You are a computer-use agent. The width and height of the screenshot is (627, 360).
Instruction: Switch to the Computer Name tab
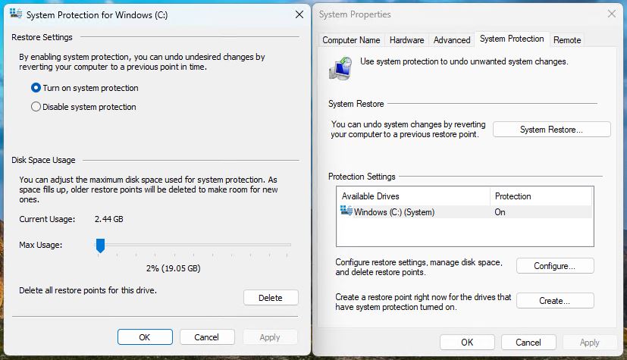click(x=351, y=40)
